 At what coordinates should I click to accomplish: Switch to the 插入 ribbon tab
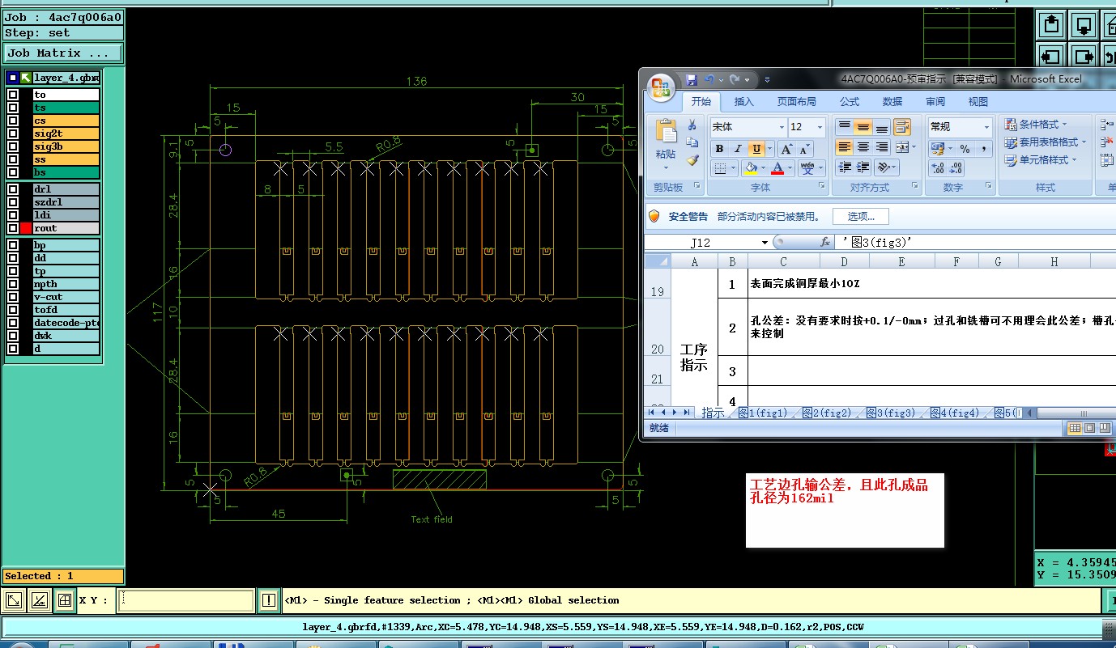[x=743, y=102]
